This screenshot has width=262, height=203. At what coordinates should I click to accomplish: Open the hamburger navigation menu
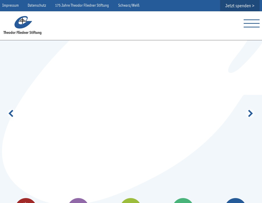tap(252, 23)
